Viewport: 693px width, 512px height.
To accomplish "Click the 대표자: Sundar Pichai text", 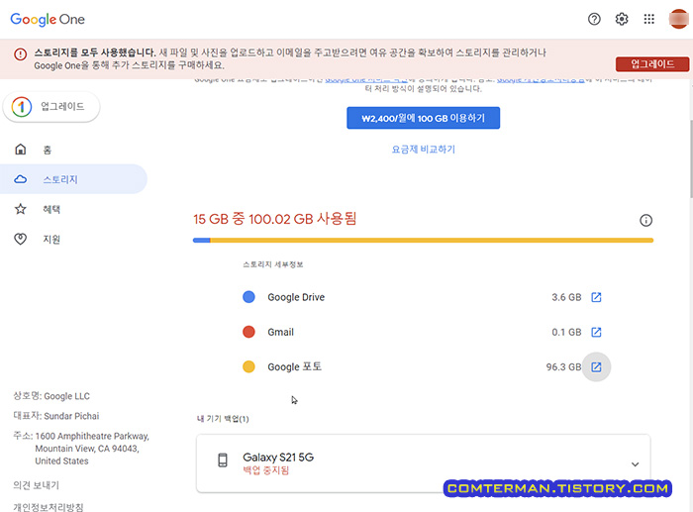I will 56,416.
